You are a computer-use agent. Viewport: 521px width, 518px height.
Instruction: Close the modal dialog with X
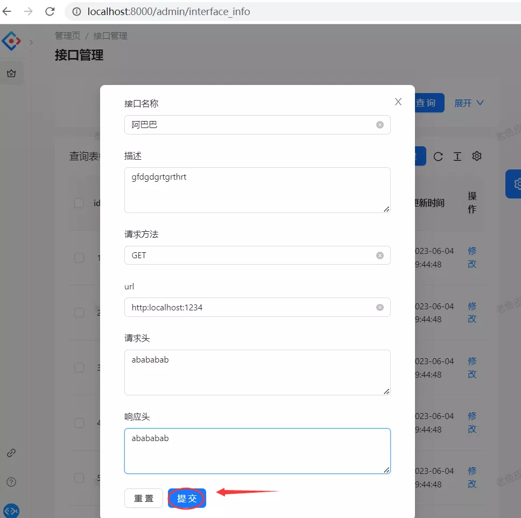click(398, 102)
